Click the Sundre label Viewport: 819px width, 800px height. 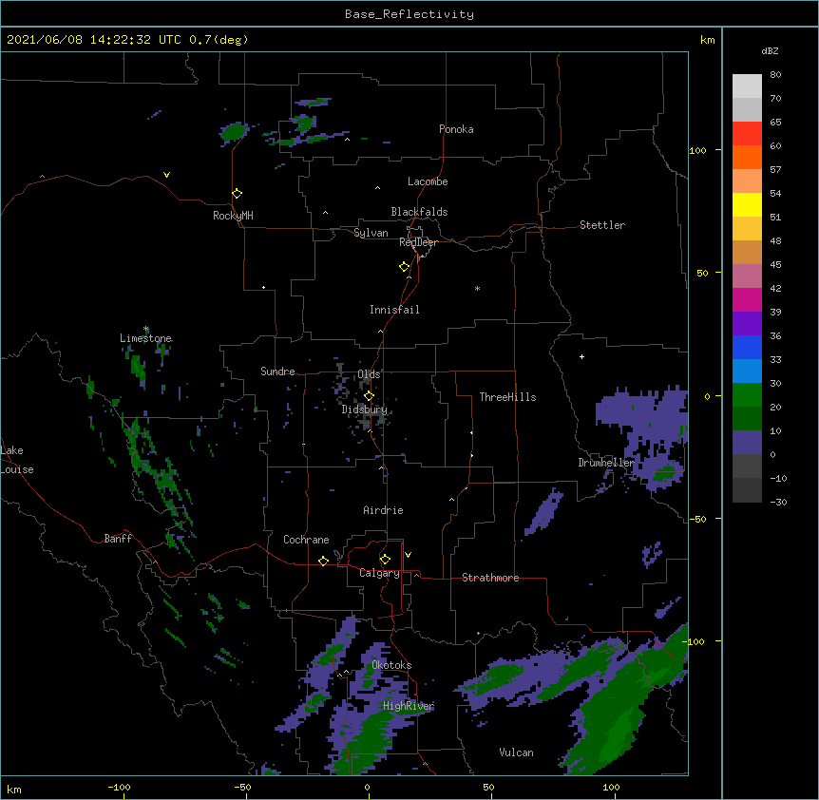pos(277,371)
